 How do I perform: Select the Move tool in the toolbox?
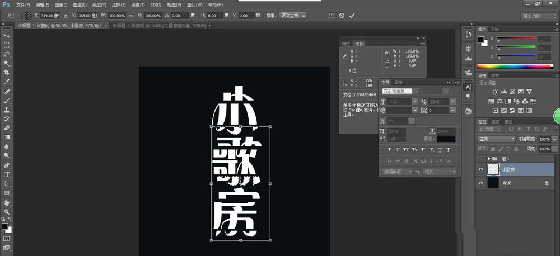coord(7,36)
